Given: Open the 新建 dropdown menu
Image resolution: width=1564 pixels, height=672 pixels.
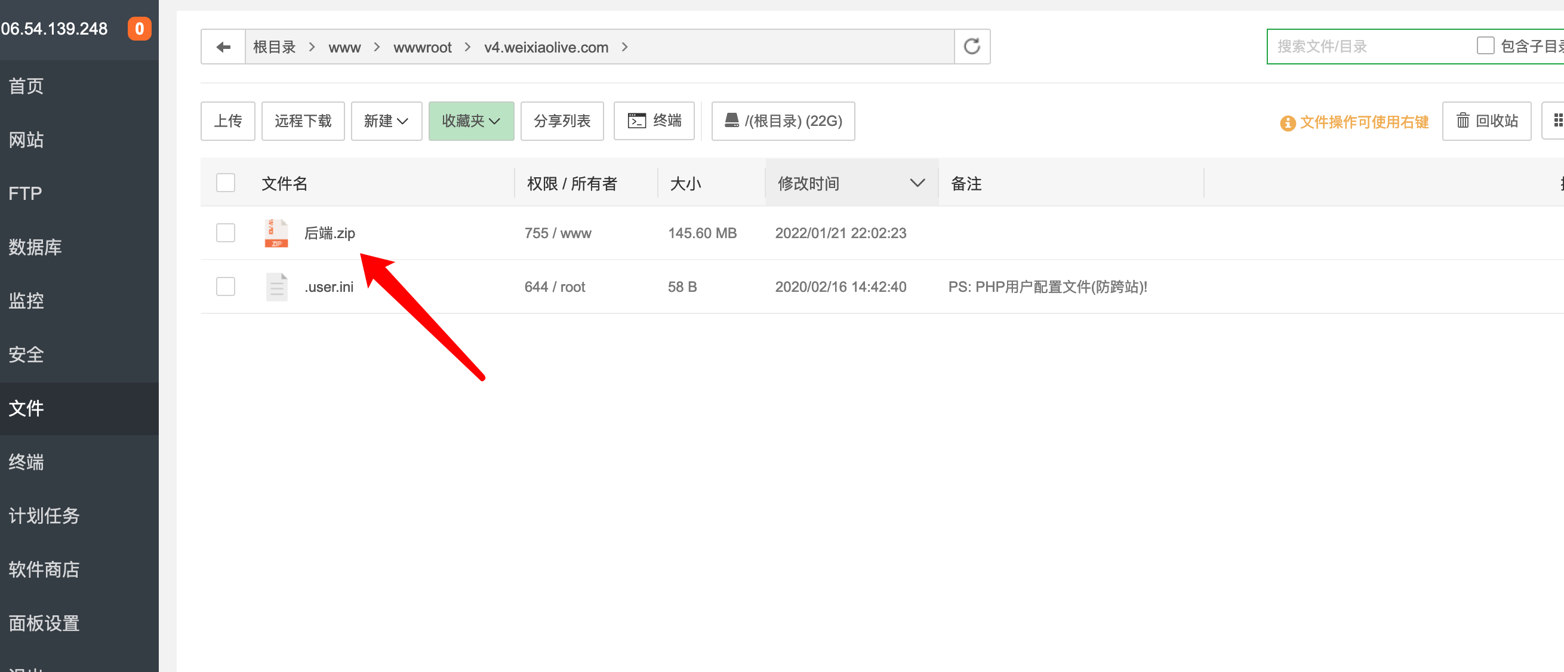Looking at the screenshot, I should pyautogui.click(x=386, y=121).
